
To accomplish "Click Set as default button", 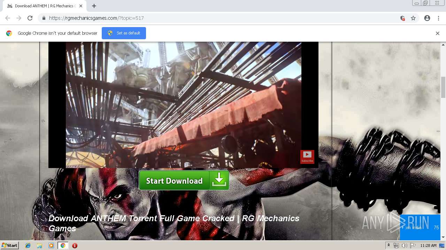I will (124, 33).
